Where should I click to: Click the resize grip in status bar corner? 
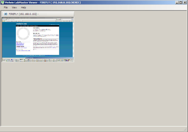click(x=185, y=130)
